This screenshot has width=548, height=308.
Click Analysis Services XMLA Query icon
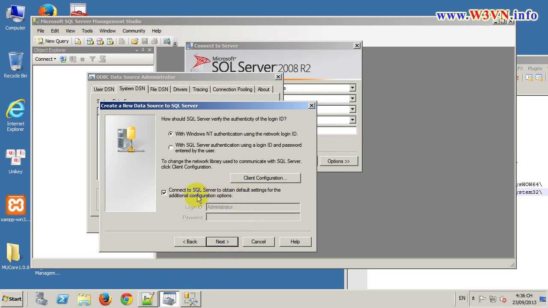(x=110, y=41)
